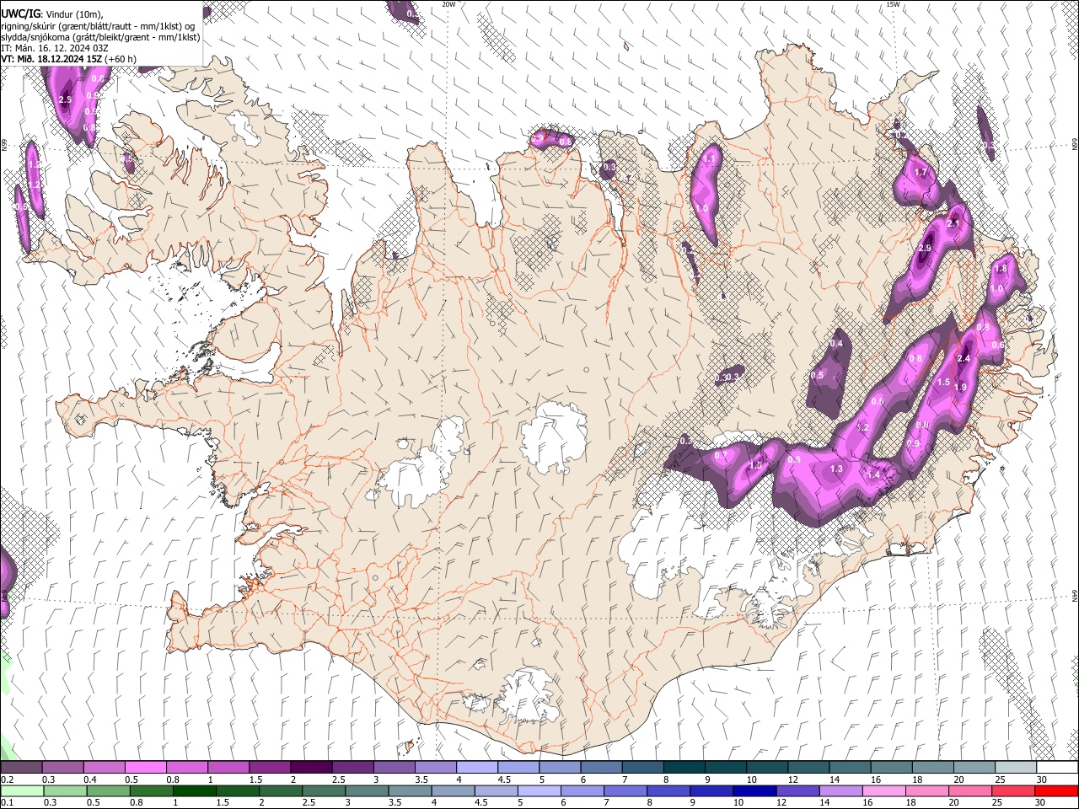Click the pale grey swatch labeled 25 in the upper legend row
This screenshot has height=809, width=1079.
[x=1016, y=767]
